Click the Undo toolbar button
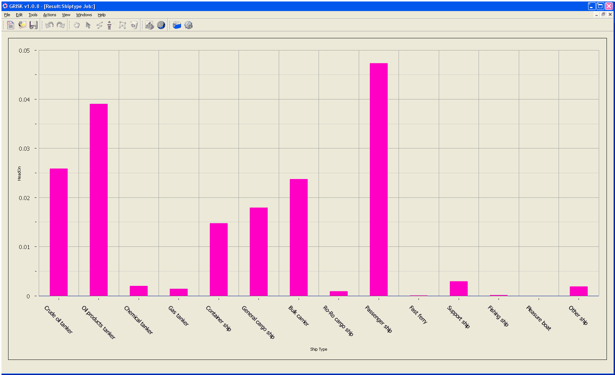 pos(49,25)
